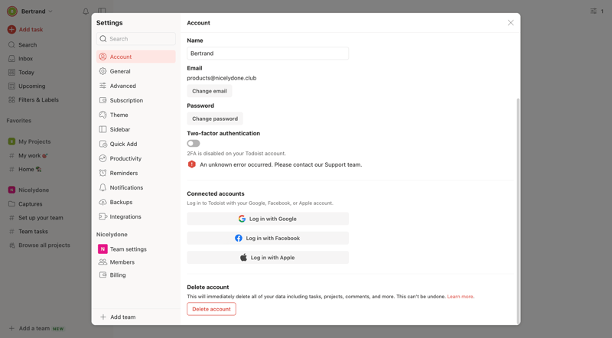The image size is (612, 338).
Task: Toggle two-factor authentication switch
Action: coord(194,143)
